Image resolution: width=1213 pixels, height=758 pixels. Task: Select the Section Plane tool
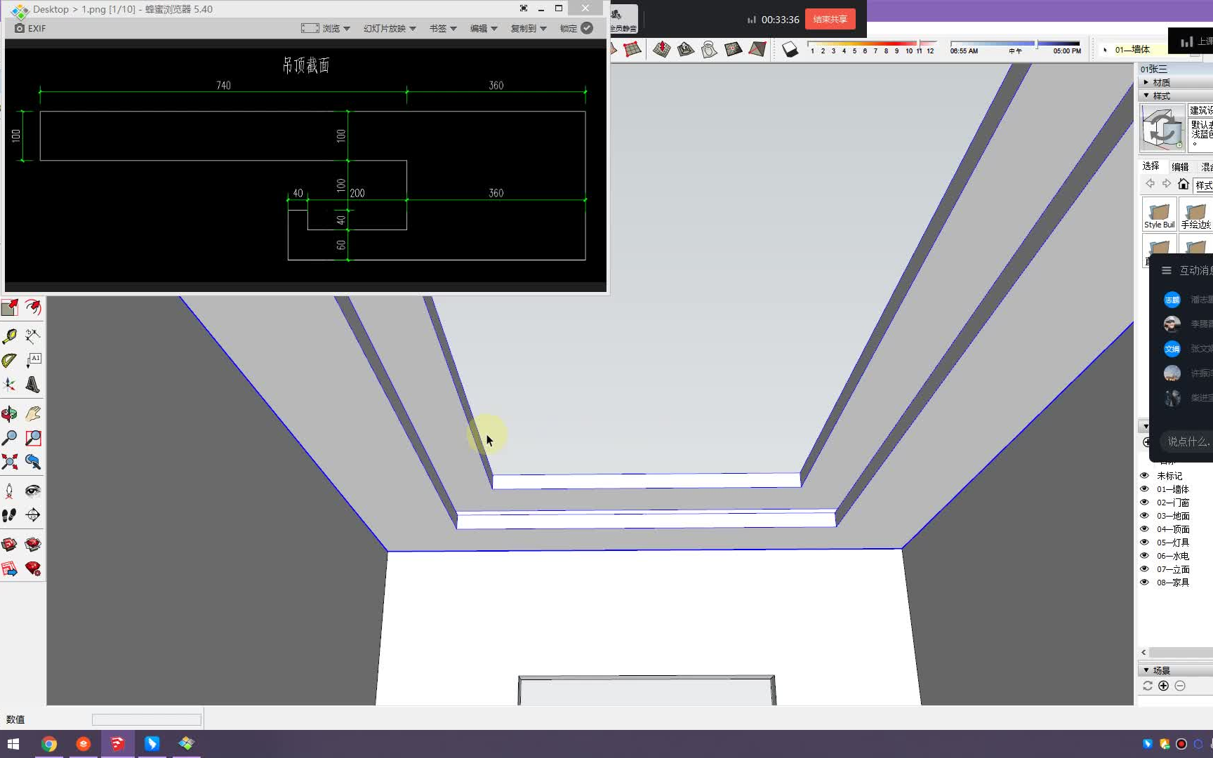(33, 514)
